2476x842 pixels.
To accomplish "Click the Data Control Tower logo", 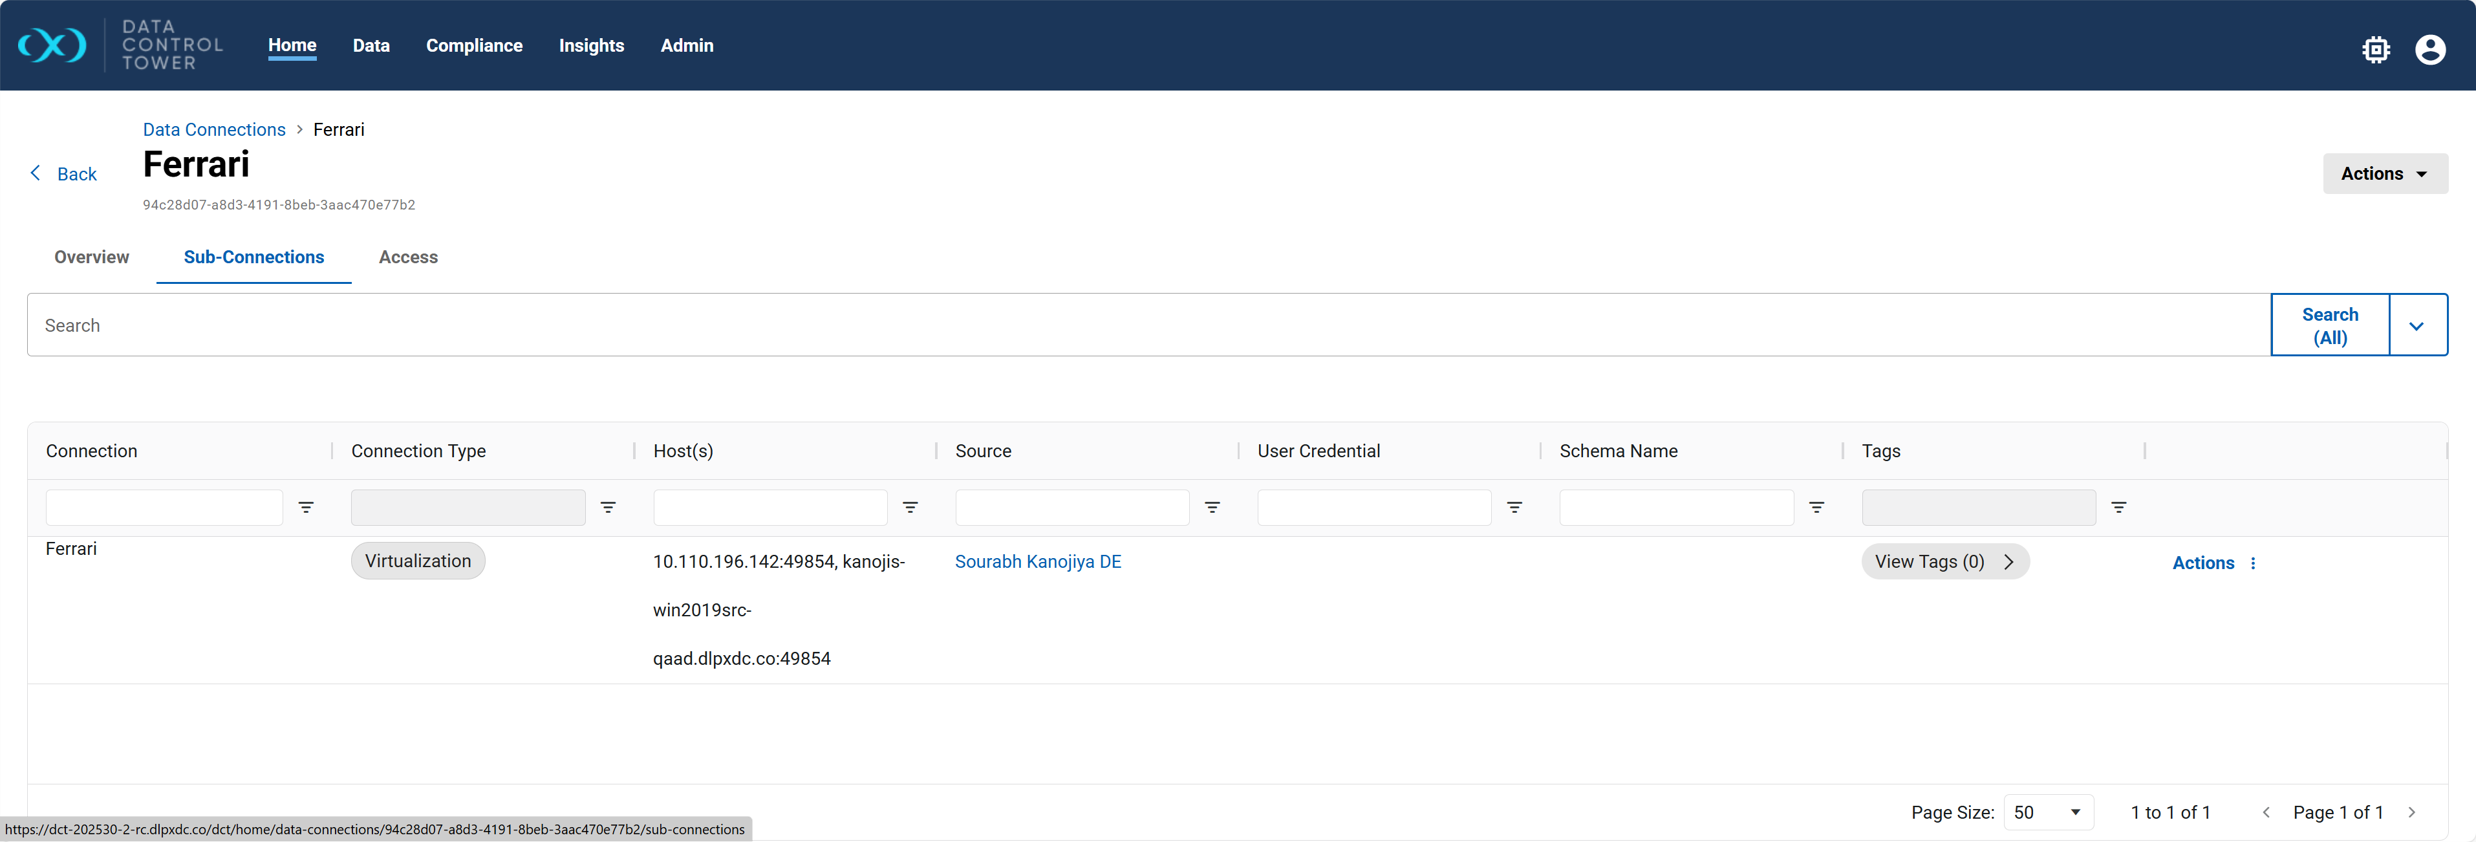I will tap(120, 45).
